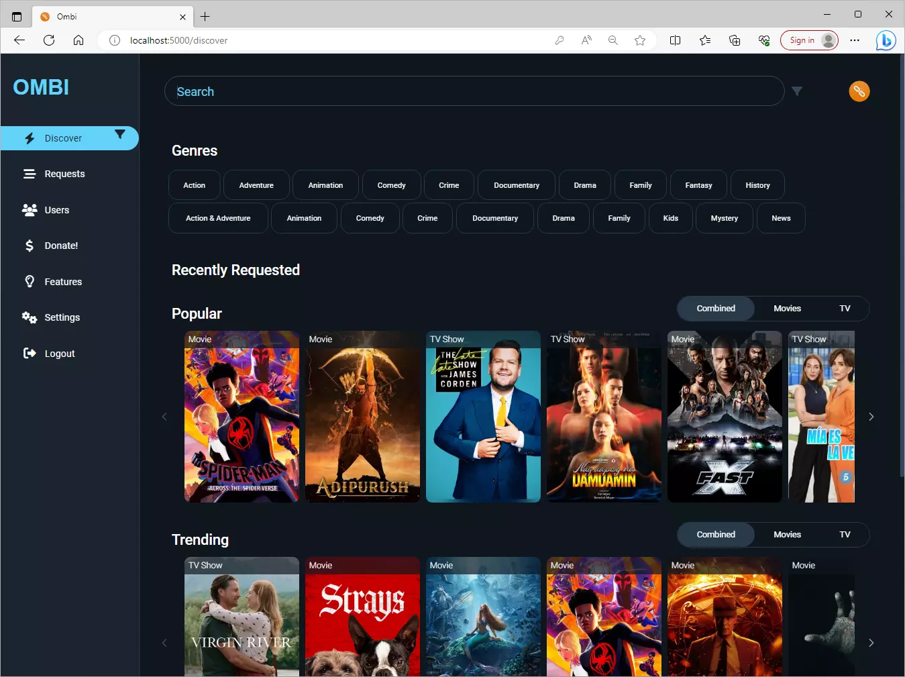
Task: Click the password key icon in address bar
Action: [560, 40]
